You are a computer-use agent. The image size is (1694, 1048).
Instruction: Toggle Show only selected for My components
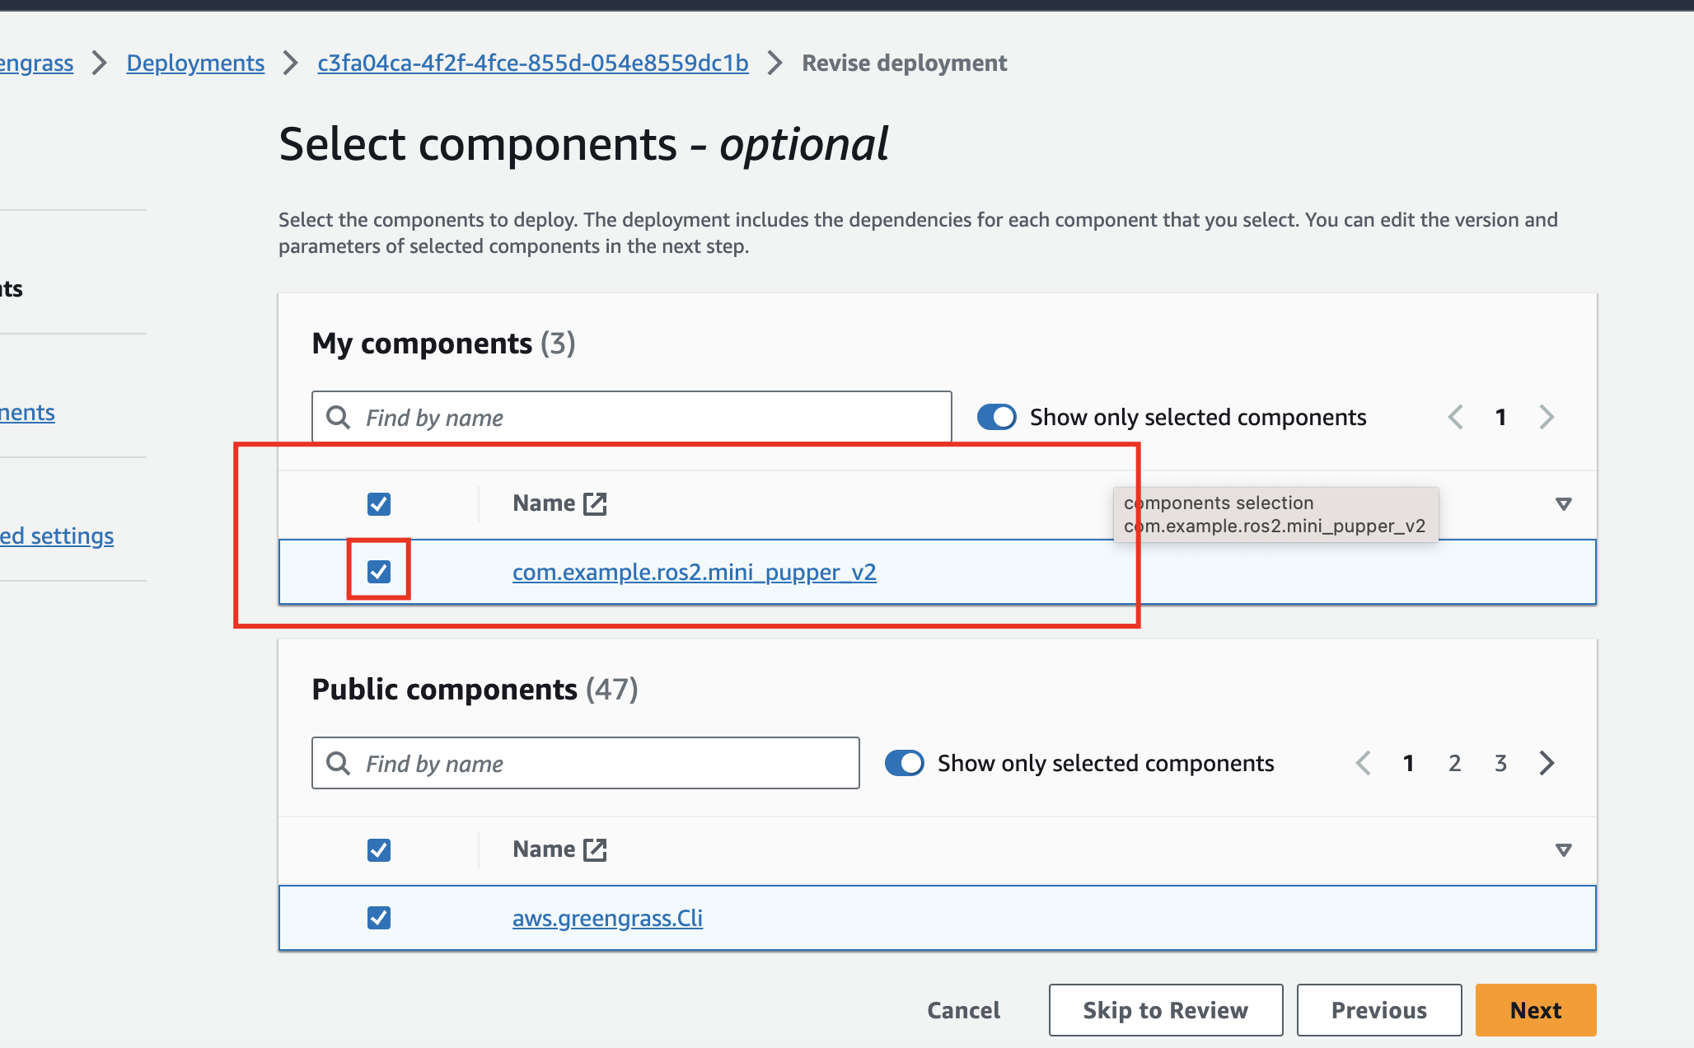[x=997, y=417]
